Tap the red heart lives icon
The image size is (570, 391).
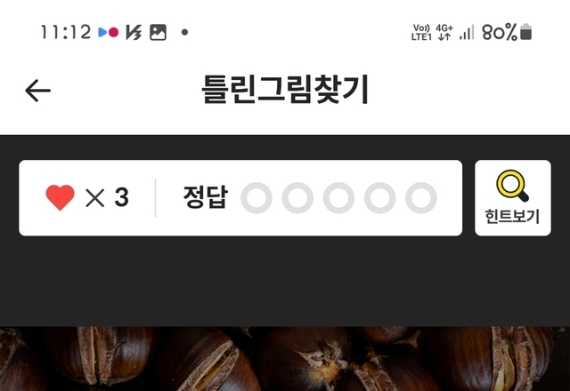tap(60, 197)
